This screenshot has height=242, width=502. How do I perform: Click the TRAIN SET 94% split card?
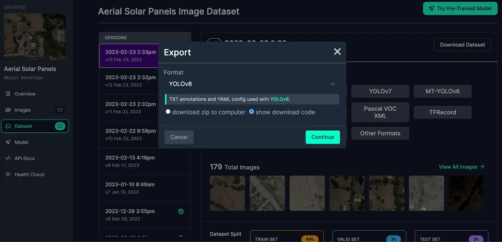(287, 236)
